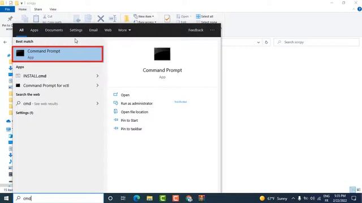Select the All search filter tab
The width and height of the screenshot is (362, 203).
click(21, 30)
